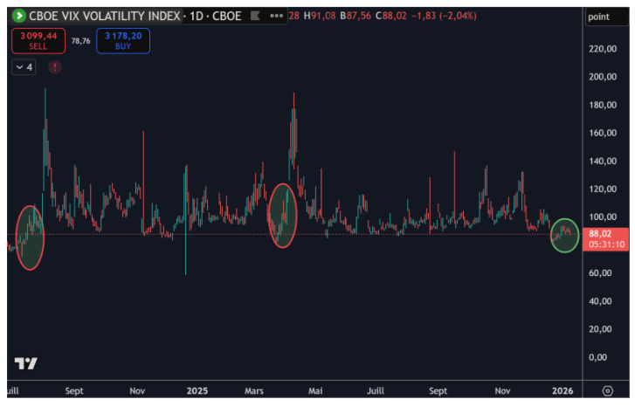The height and width of the screenshot is (406, 635).
Task: Click the TradingView logo at bottom left
Action: [x=26, y=363]
